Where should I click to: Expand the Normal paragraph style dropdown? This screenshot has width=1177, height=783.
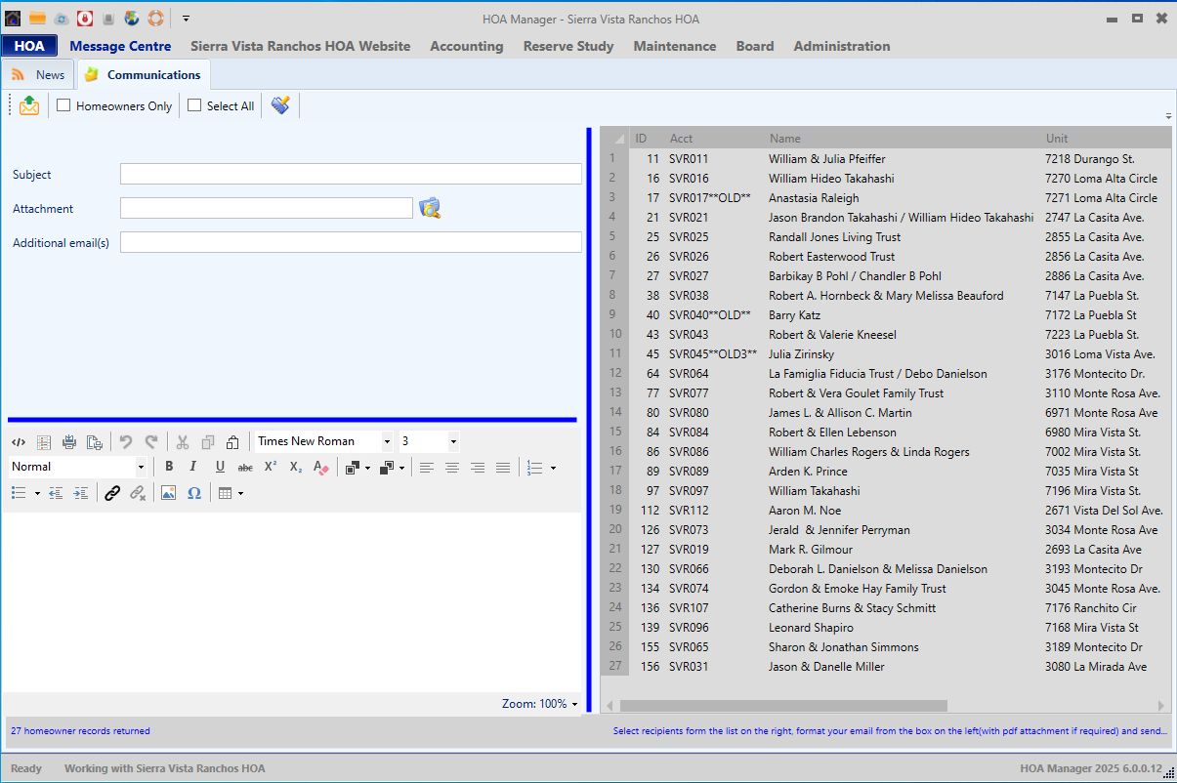(141, 468)
